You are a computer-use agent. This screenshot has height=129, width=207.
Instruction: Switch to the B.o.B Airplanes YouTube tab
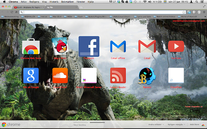[x=28, y=7]
